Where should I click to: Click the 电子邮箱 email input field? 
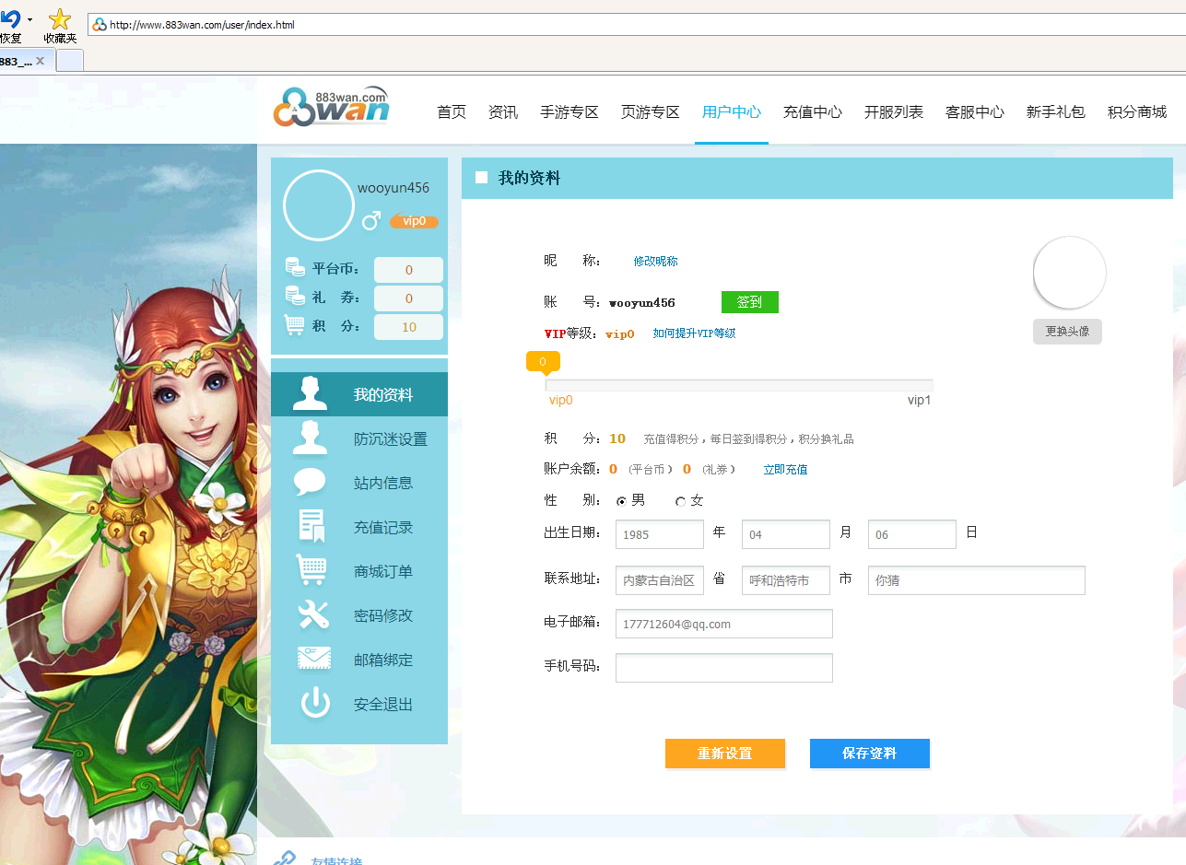pos(724,624)
